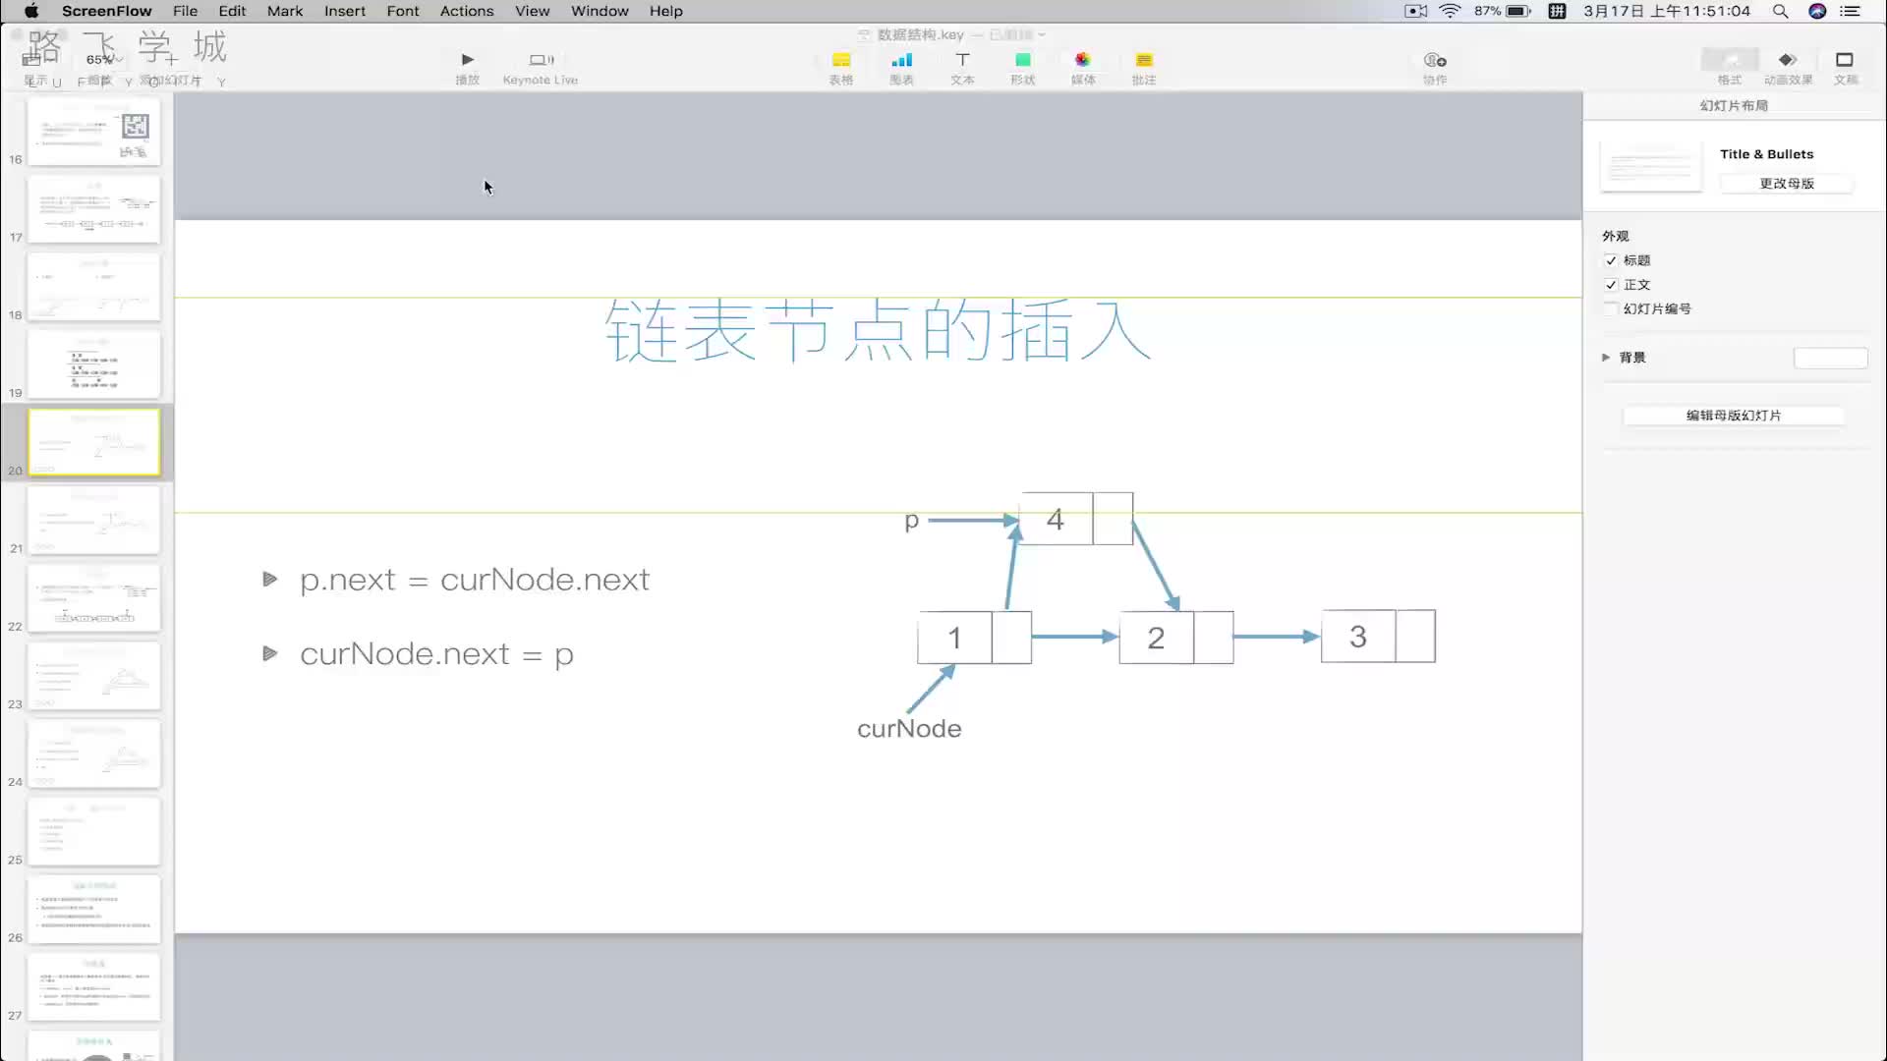Image resolution: width=1887 pixels, height=1061 pixels.
Task: Select slide 16 thumbnail in navigator
Action: point(94,131)
